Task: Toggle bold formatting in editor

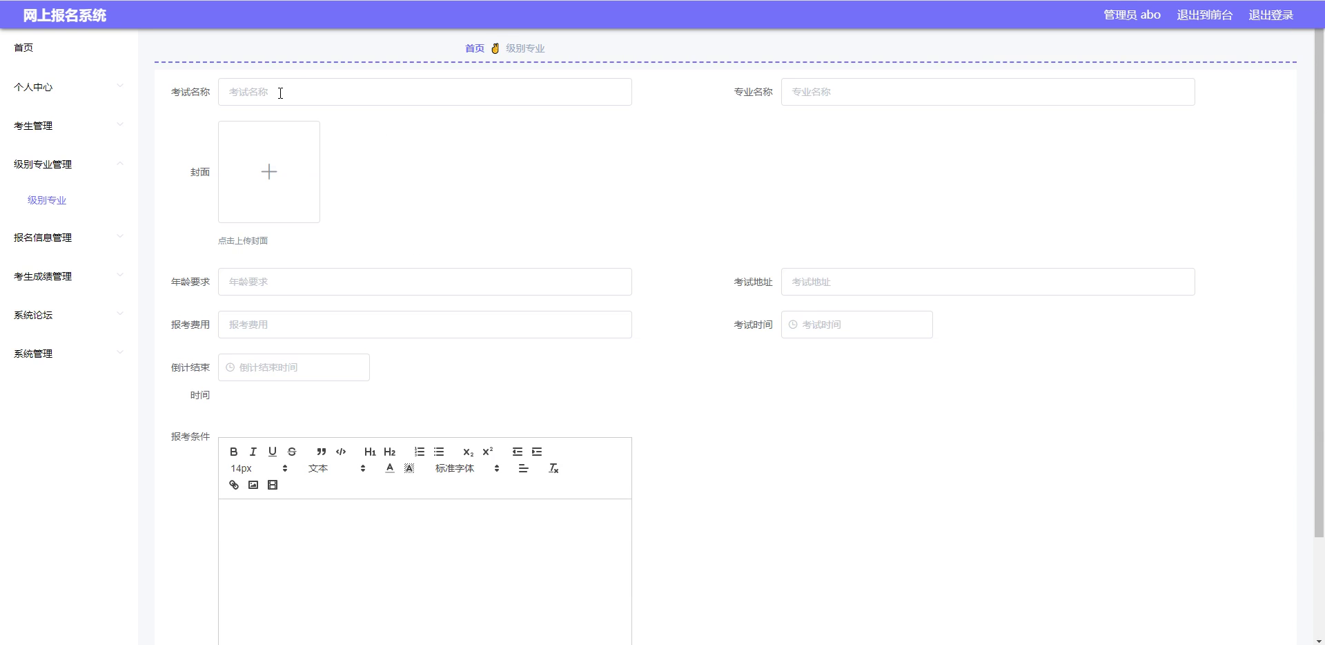Action: click(x=234, y=452)
